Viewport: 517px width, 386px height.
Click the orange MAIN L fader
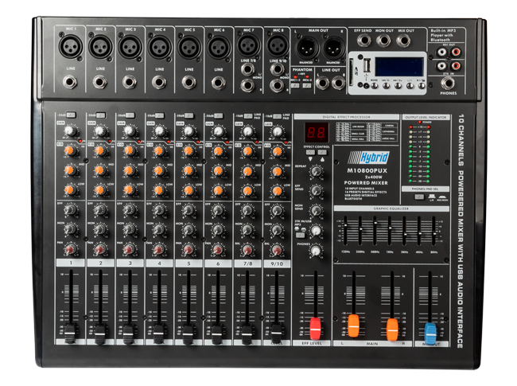pos(353,325)
